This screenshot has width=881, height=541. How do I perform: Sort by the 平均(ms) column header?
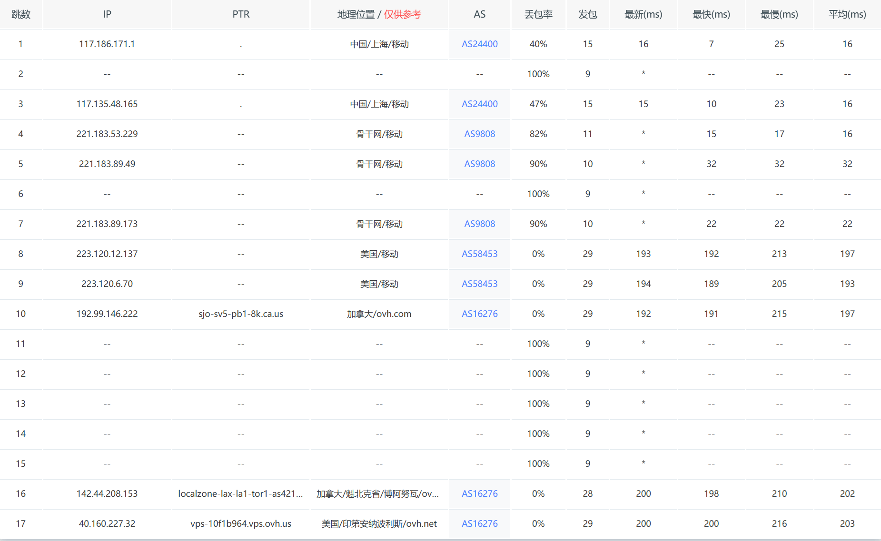(847, 14)
